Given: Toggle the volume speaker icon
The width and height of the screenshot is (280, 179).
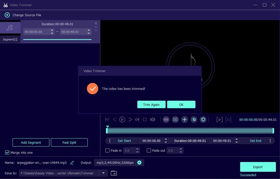Looking at the screenshot, I should tap(153, 119).
